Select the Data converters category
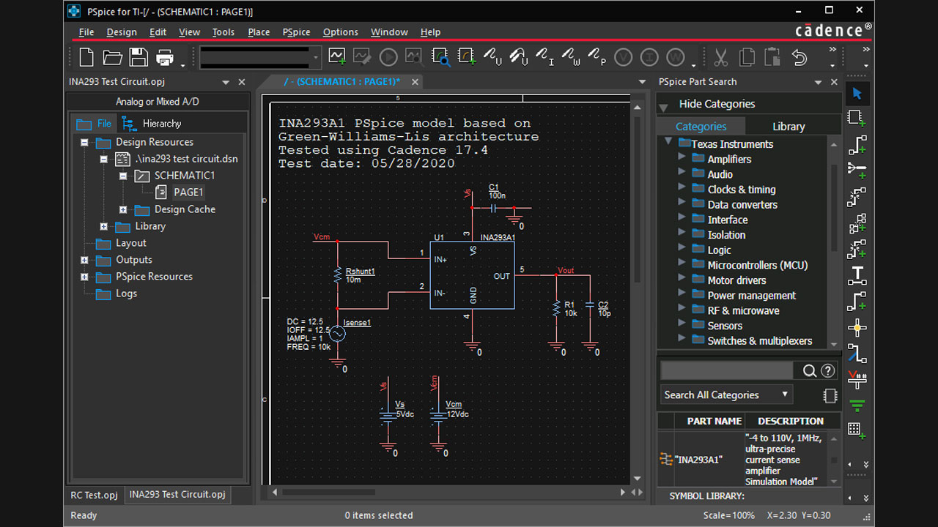The image size is (938, 527). pyautogui.click(x=742, y=205)
